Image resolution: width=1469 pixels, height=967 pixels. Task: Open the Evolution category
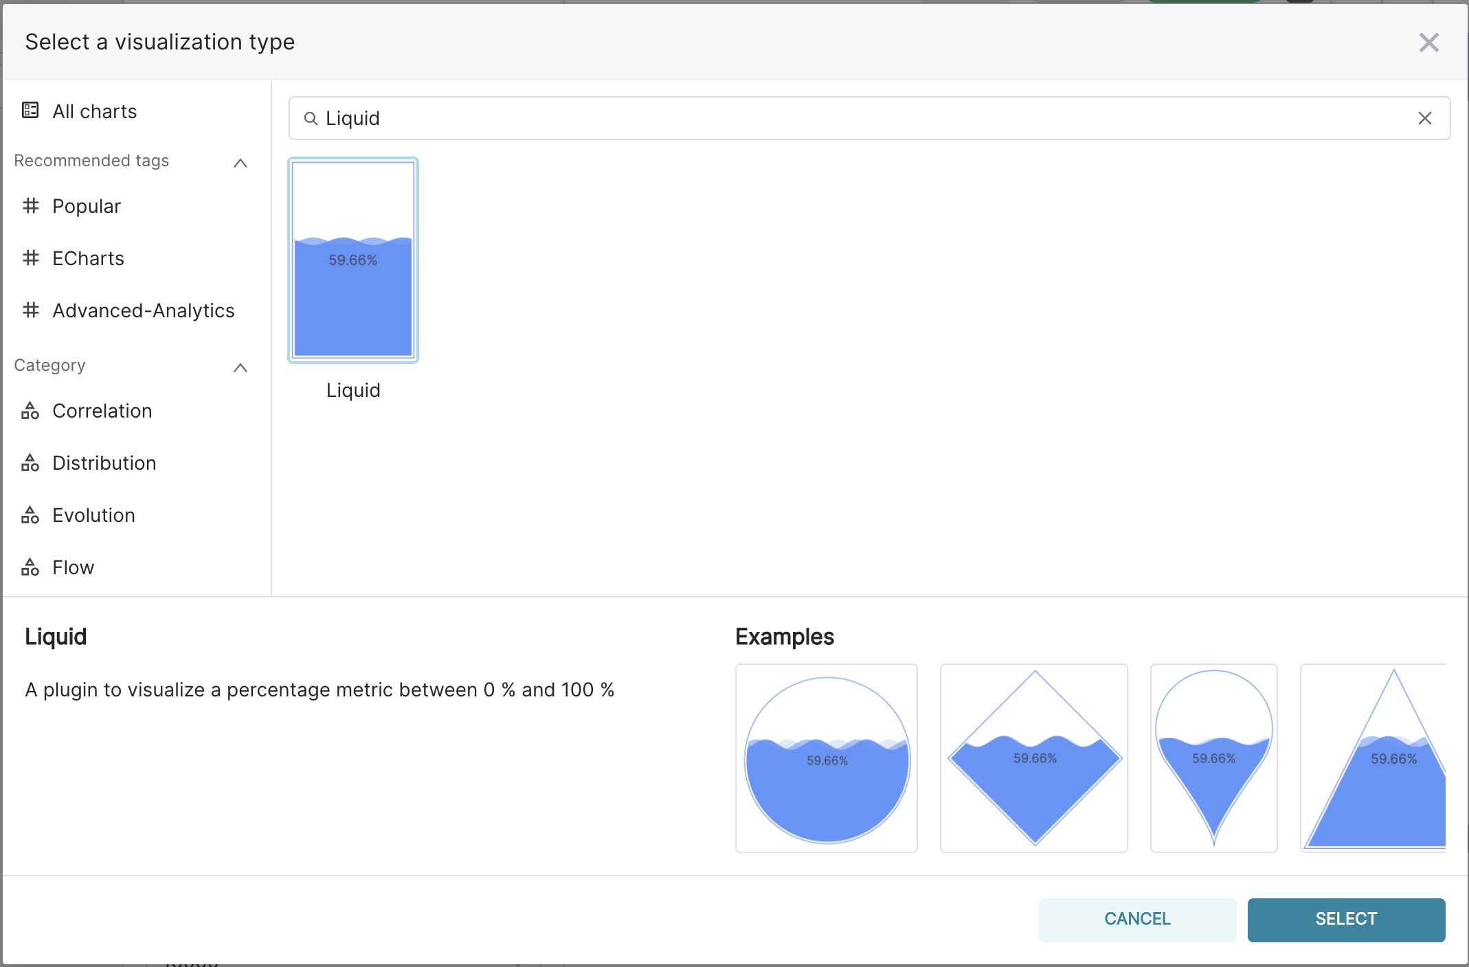point(93,515)
